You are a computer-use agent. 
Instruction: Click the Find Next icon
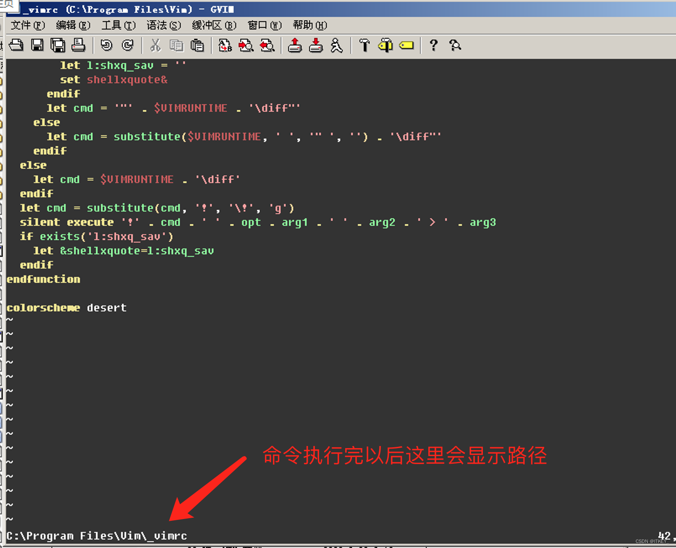tap(246, 45)
